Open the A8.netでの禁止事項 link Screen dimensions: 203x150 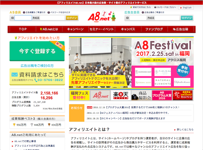(25, 141)
